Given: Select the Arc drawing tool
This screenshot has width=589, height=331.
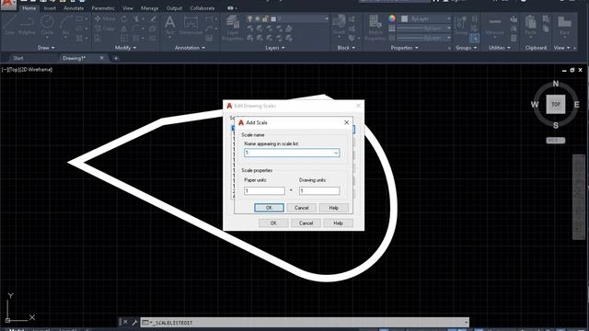Looking at the screenshot, I should click(x=66, y=25).
